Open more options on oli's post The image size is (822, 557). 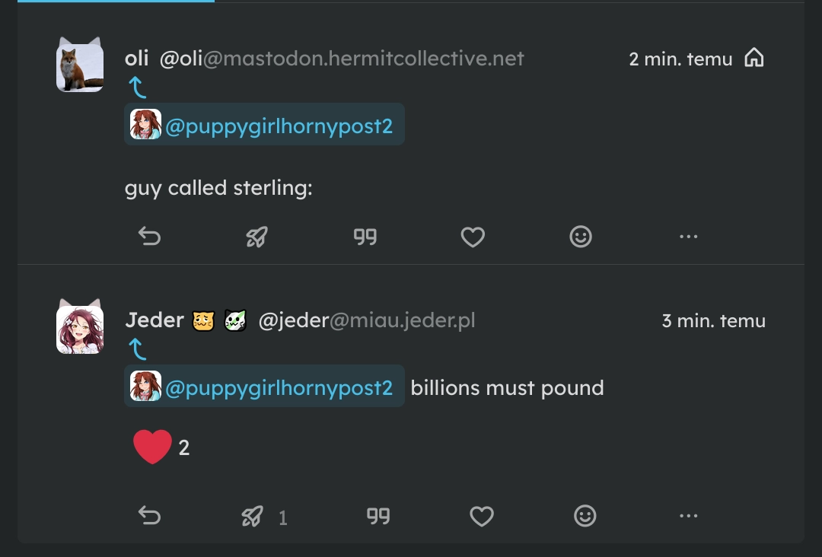(x=688, y=237)
